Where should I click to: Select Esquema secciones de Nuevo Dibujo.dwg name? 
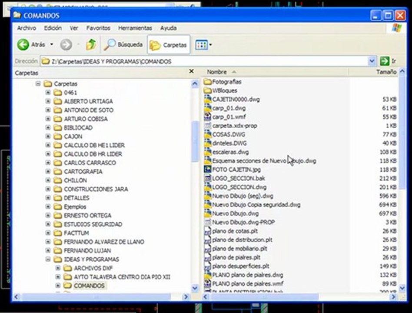click(x=264, y=160)
